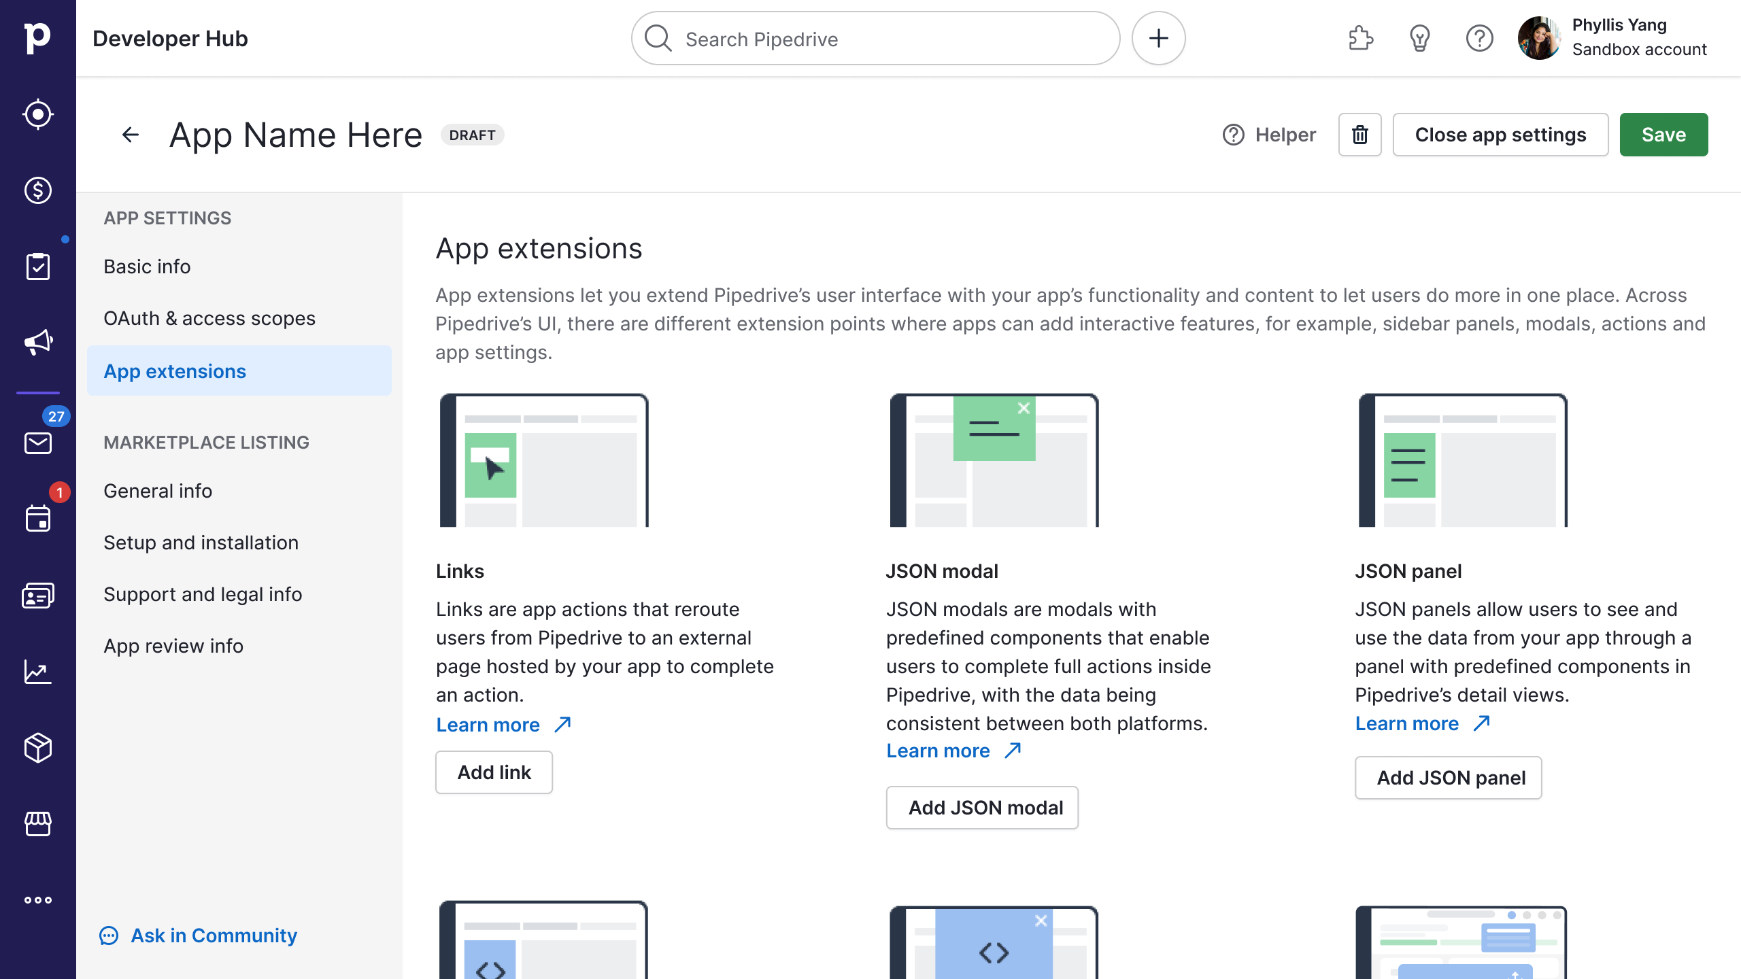Click the box/products icon in sidebar
Viewport: 1741px width, 979px height.
click(x=38, y=749)
